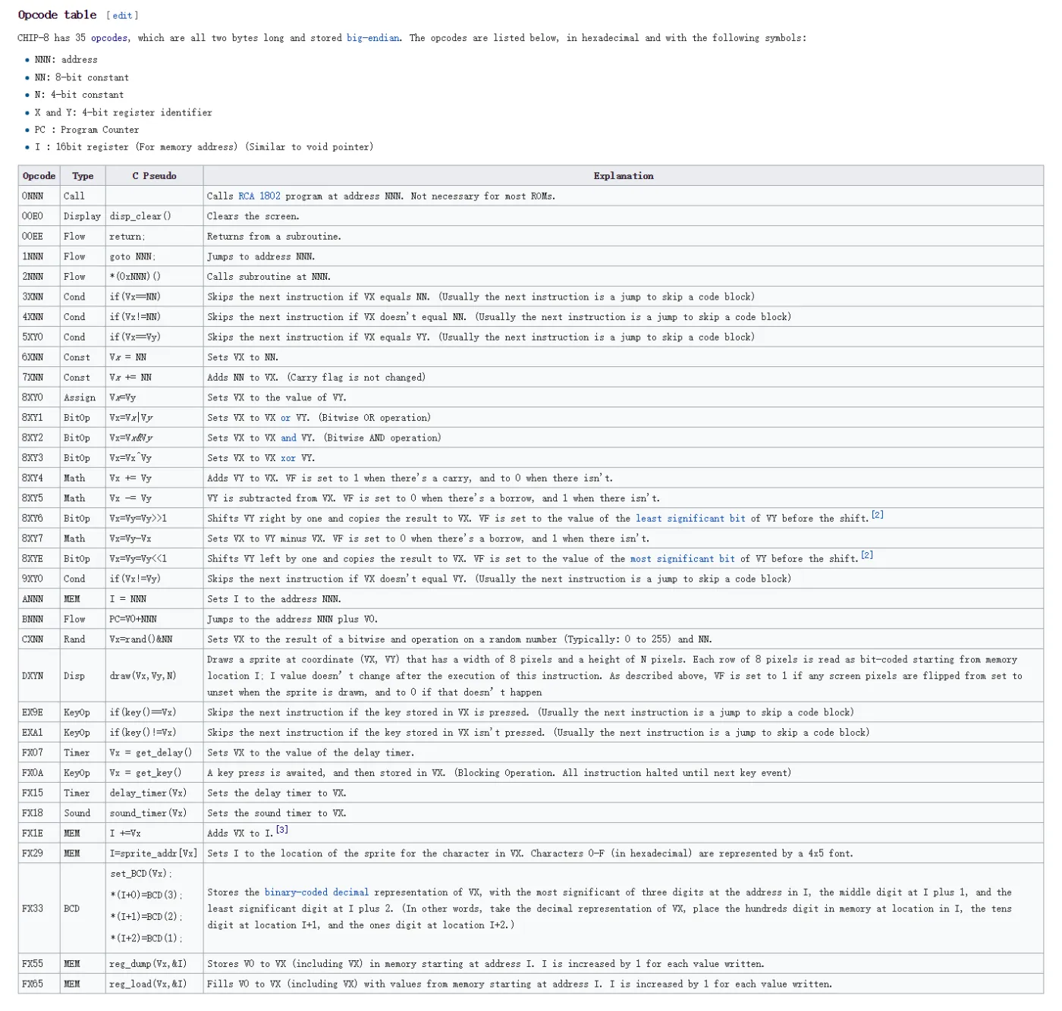The width and height of the screenshot is (1062, 1011).
Task: Select the 6XNN opcode cell
Action: point(39,357)
